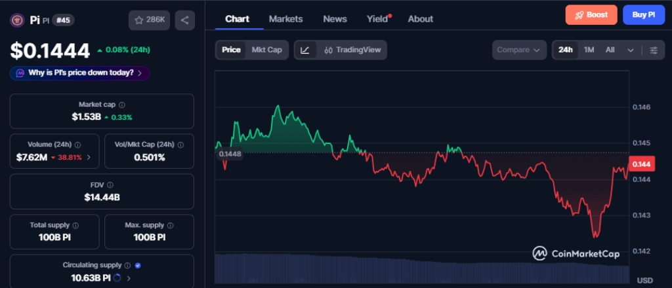Click the 10.63B PI circulating supply value

click(x=91, y=278)
